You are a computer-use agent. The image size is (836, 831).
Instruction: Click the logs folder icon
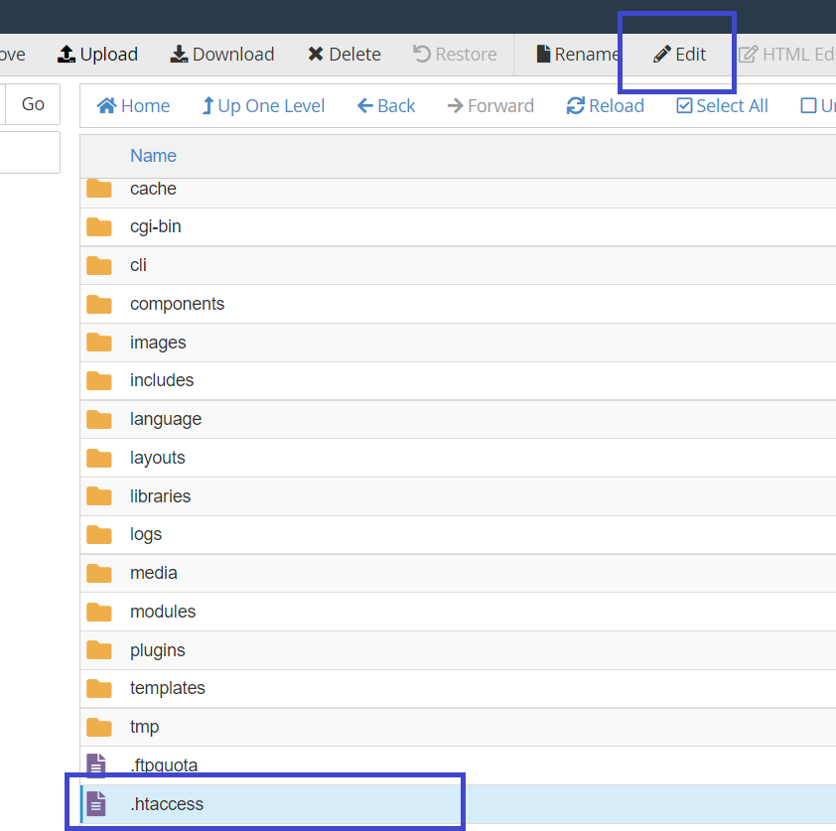point(99,534)
